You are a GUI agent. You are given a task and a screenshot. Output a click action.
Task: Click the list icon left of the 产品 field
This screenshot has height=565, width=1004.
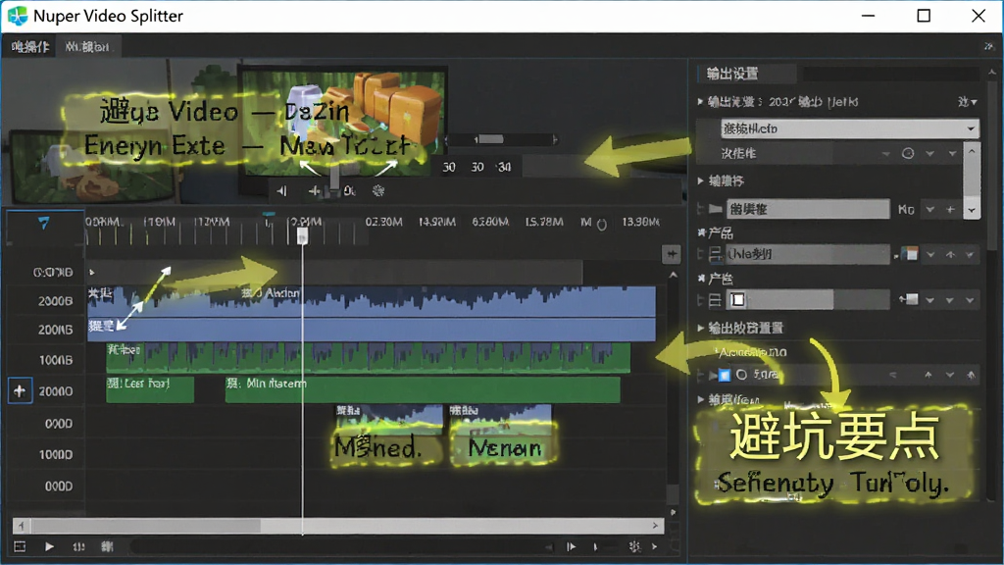pos(715,255)
